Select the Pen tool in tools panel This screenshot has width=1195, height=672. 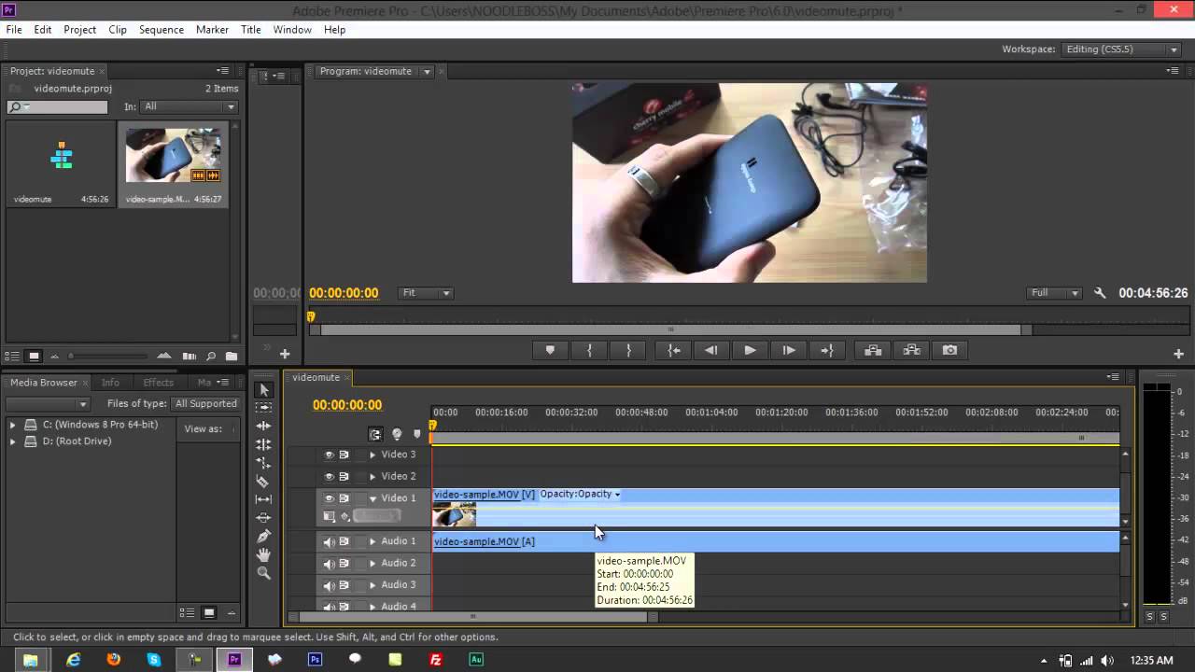click(263, 537)
